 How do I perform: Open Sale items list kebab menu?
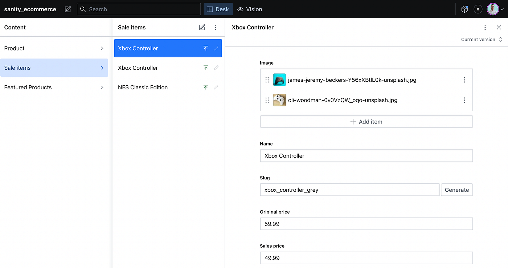(x=216, y=27)
